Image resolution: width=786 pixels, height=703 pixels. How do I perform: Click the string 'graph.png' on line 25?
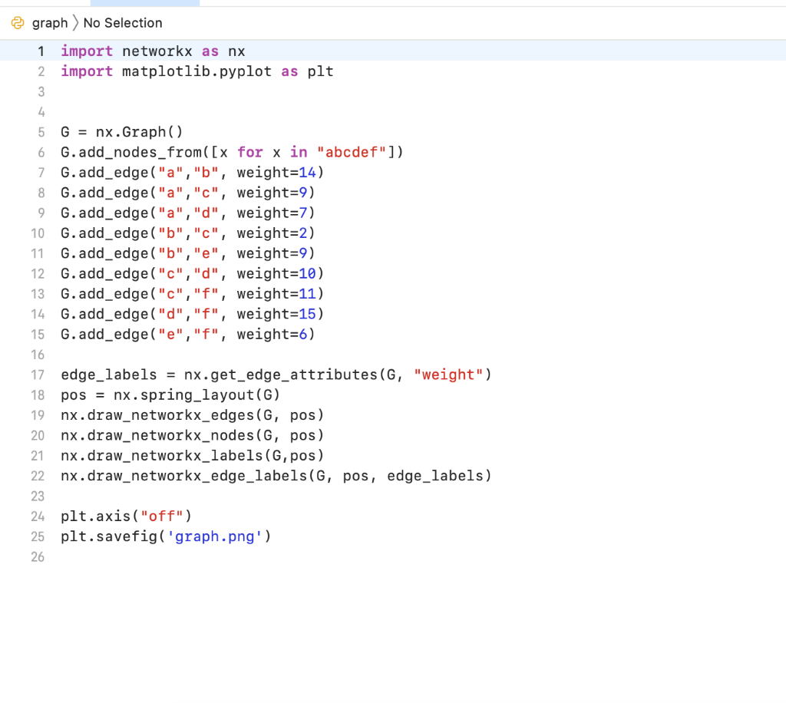coord(215,536)
